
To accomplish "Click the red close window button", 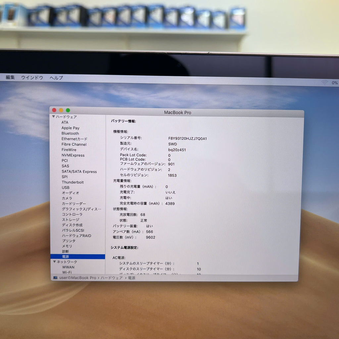I will 54,110.
